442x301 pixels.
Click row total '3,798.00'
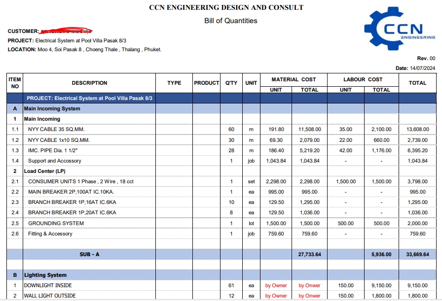(x=417, y=182)
